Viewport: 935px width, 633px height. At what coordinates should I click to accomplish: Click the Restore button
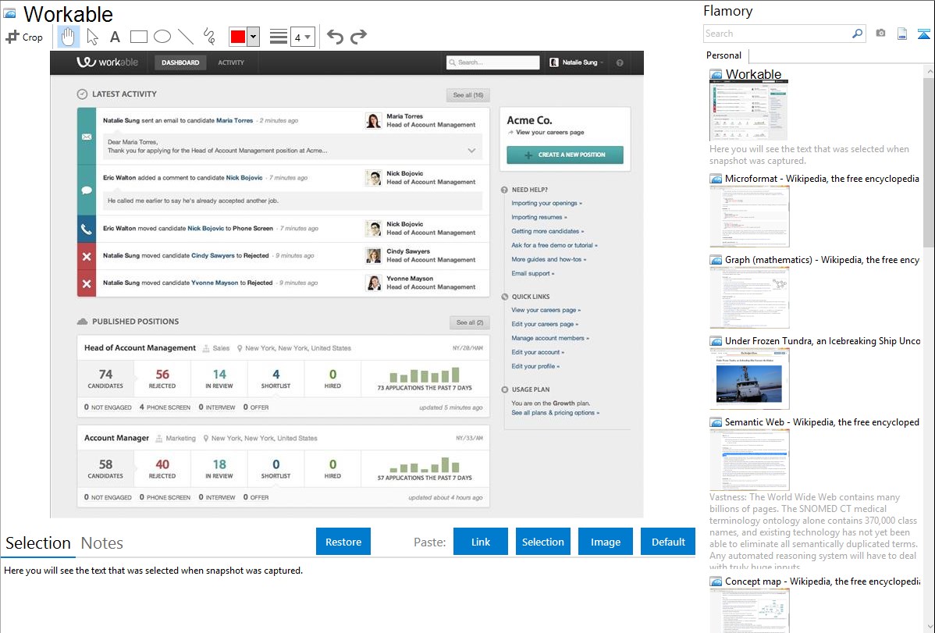point(343,542)
